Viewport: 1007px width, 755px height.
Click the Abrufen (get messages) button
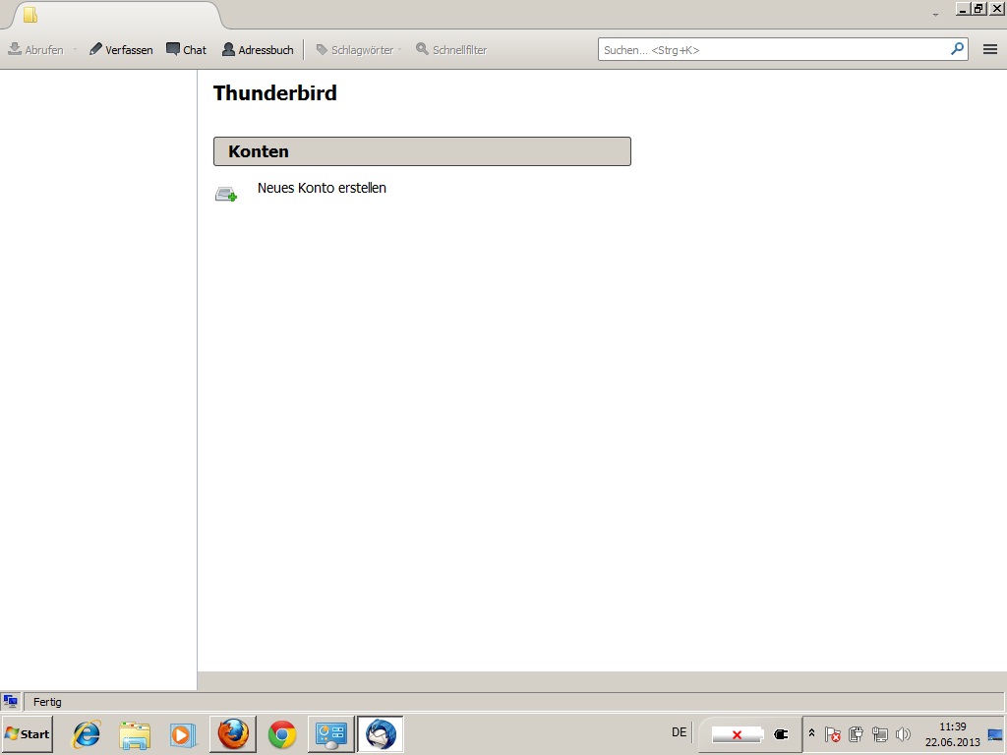click(x=35, y=49)
